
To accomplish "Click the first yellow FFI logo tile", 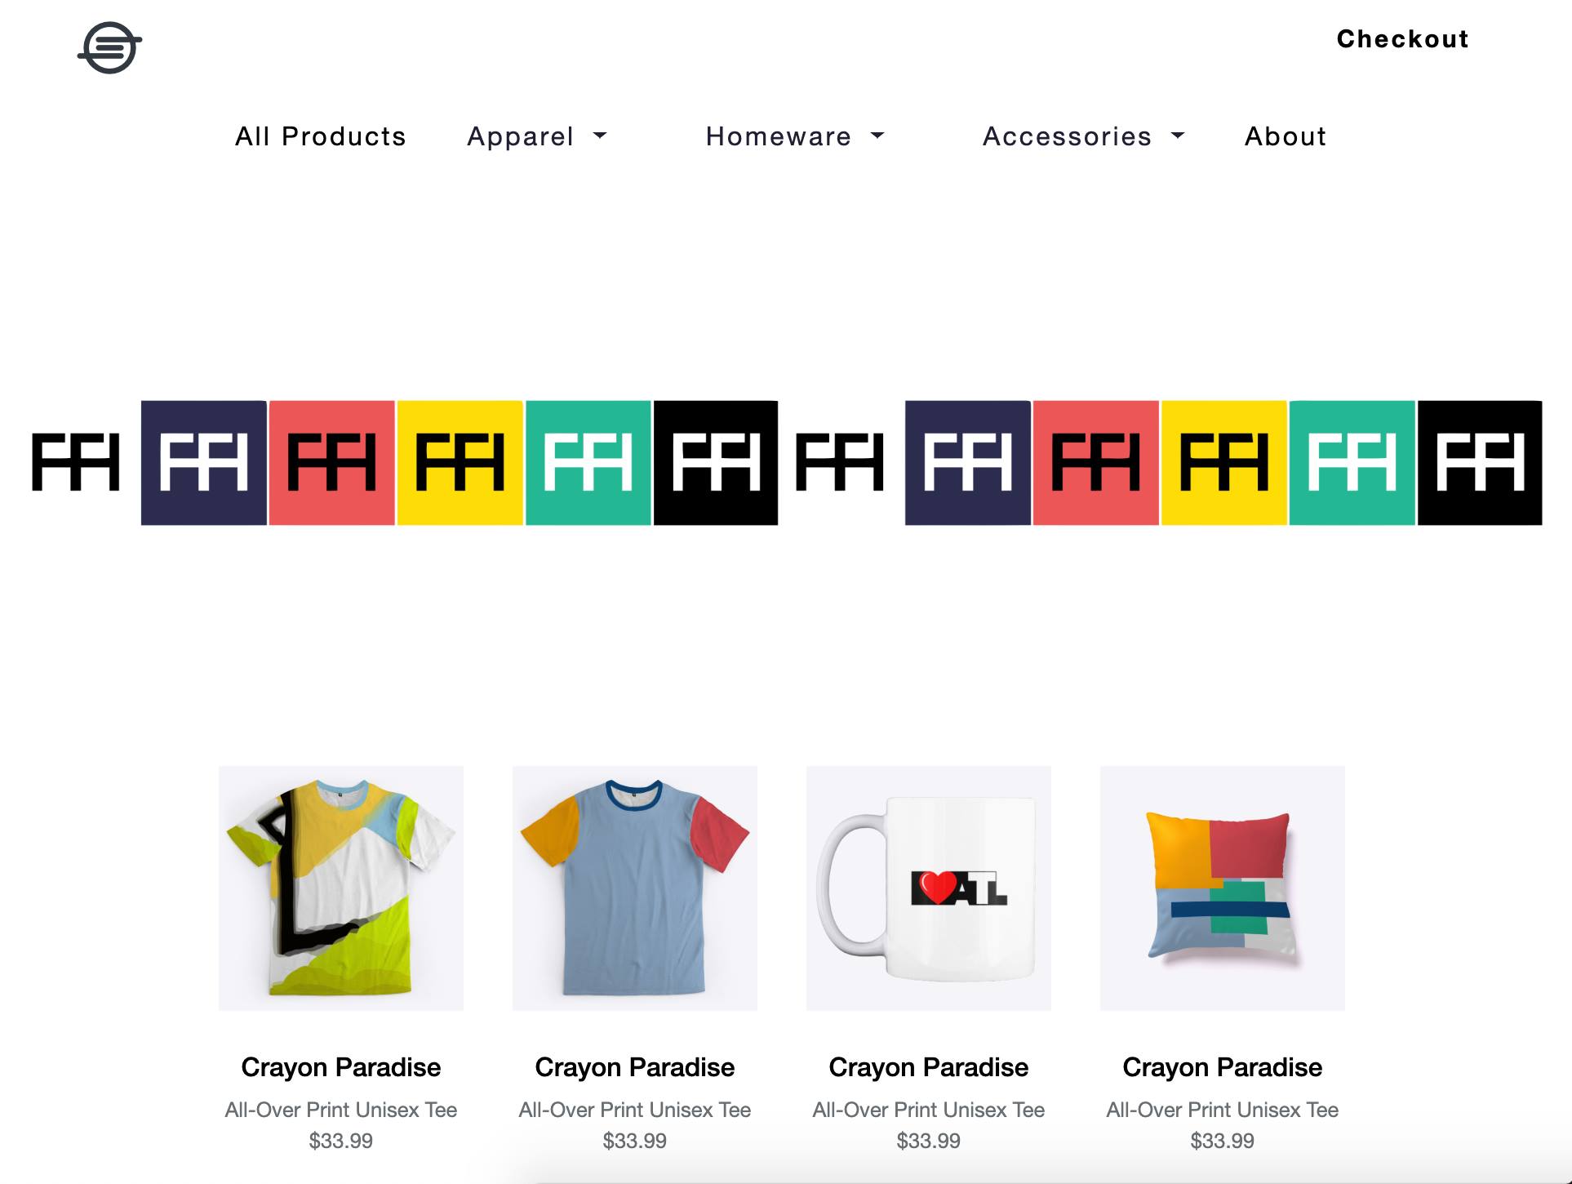I will (x=460, y=463).
